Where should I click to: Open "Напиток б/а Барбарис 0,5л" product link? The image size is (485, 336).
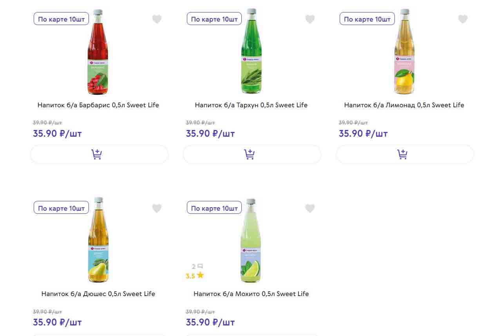(98, 105)
